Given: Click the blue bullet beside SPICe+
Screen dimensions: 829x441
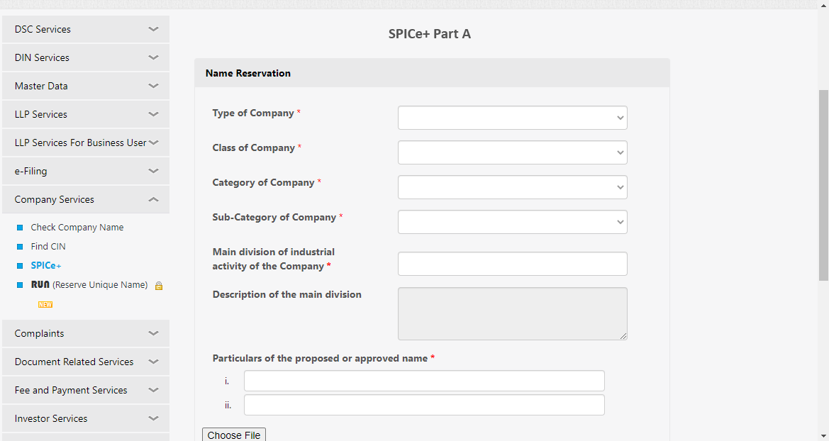Looking at the screenshot, I should click(20, 265).
